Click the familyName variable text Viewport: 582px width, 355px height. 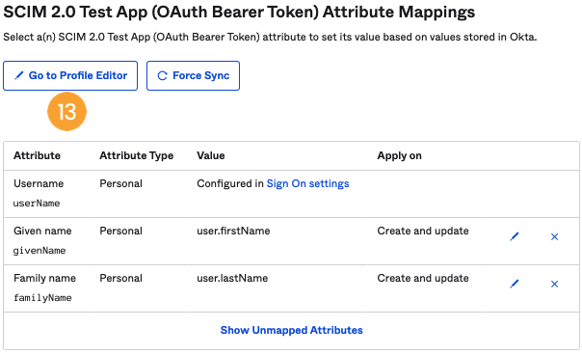[x=42, y=298]
